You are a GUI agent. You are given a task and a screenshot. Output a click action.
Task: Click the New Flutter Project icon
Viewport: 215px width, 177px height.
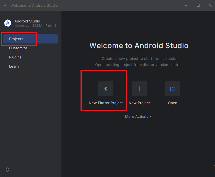coord(106,89)
